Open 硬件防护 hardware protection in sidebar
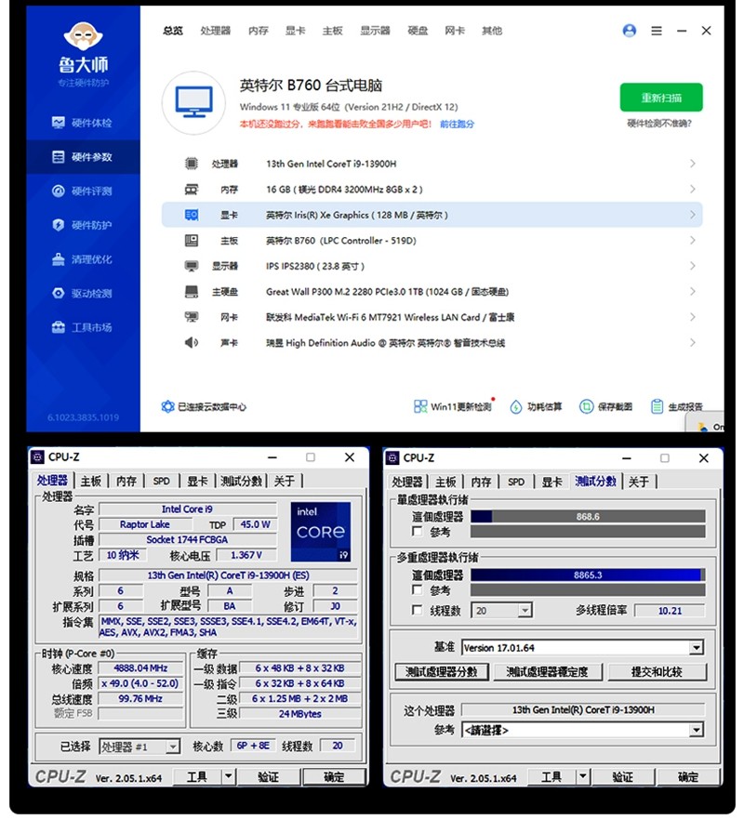The width and height of the screenshot is (744, 833). click(x=83, y=225)
